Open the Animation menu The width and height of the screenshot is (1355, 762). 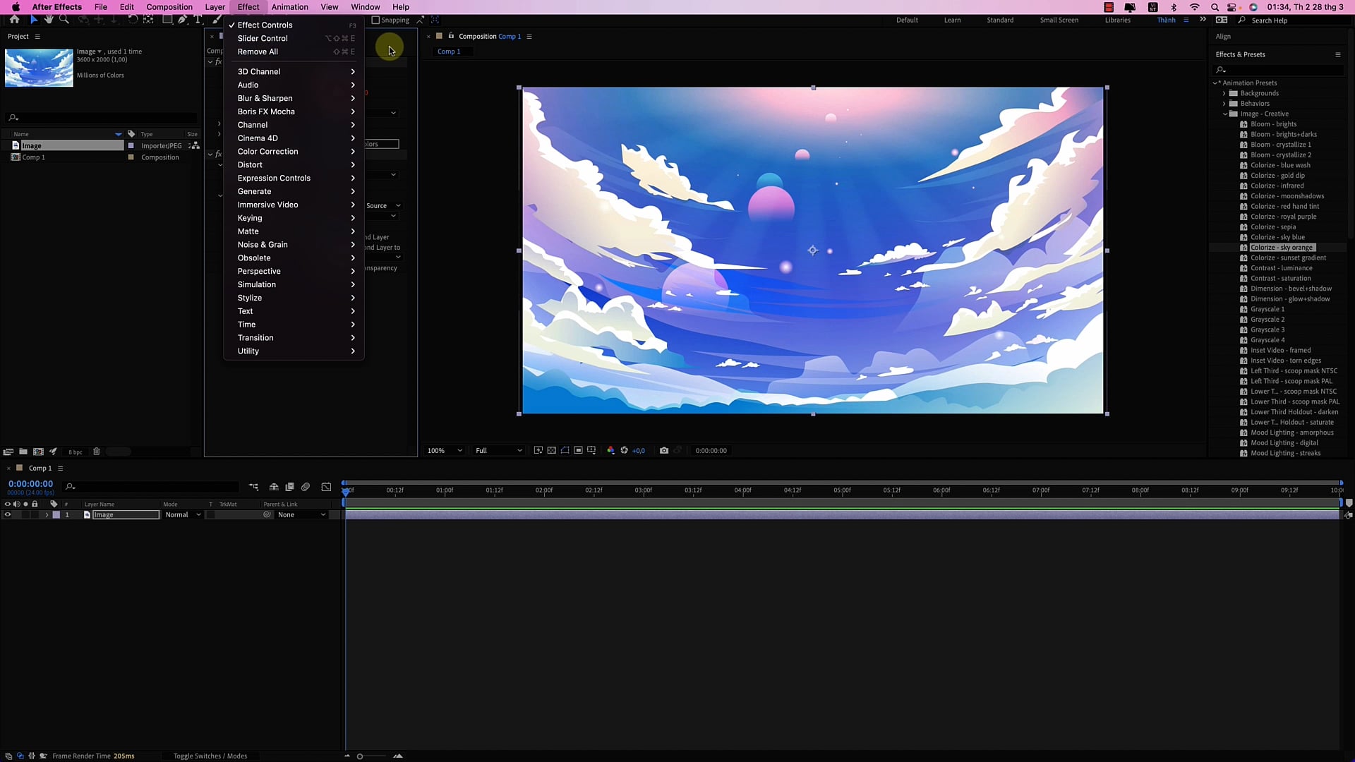click(x=290, y=7)
